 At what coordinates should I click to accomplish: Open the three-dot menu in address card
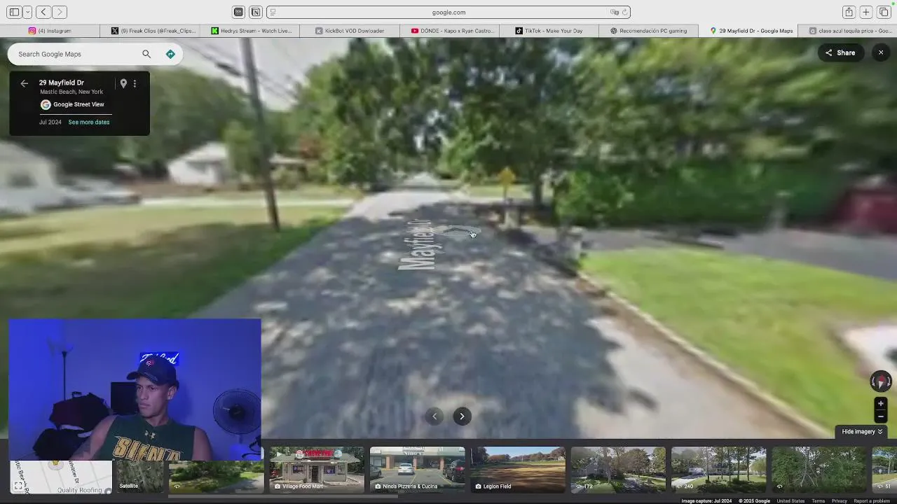point(135,83)
